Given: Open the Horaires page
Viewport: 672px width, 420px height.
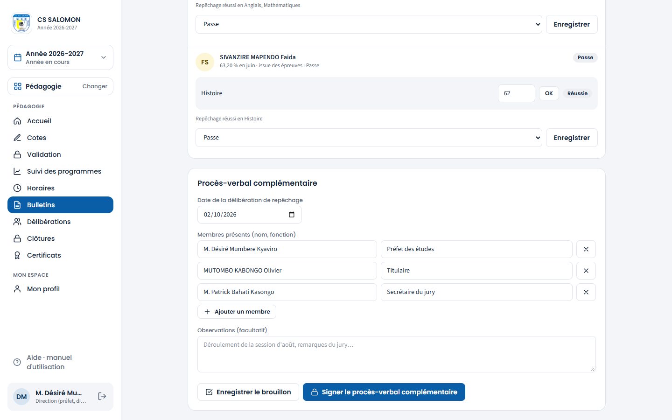Looking at the screenshot, I should coord(60,188).
